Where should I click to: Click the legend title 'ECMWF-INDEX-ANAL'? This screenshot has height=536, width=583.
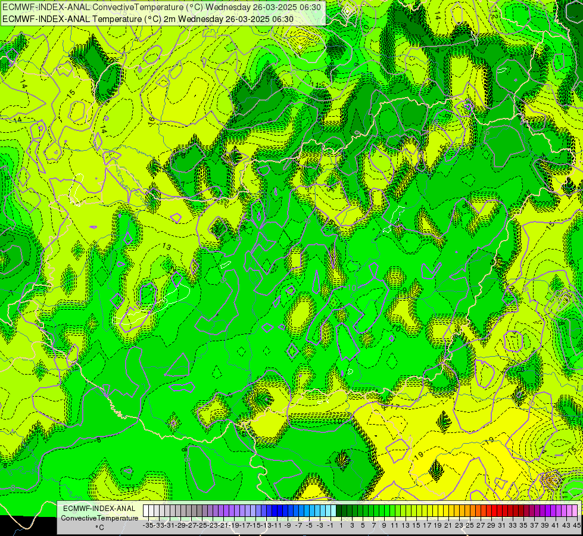coord(99,509)
